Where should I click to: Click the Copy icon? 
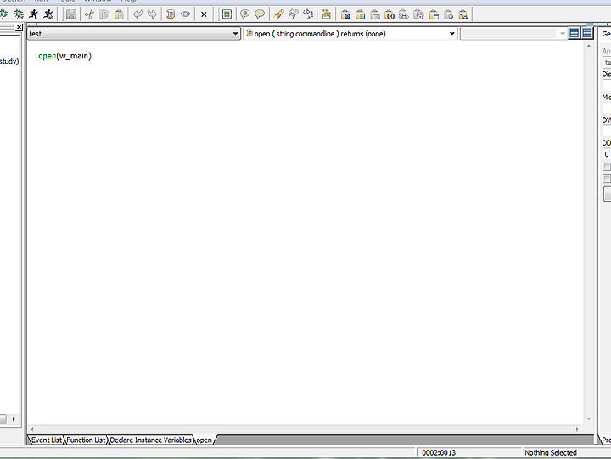click(104, 14)
